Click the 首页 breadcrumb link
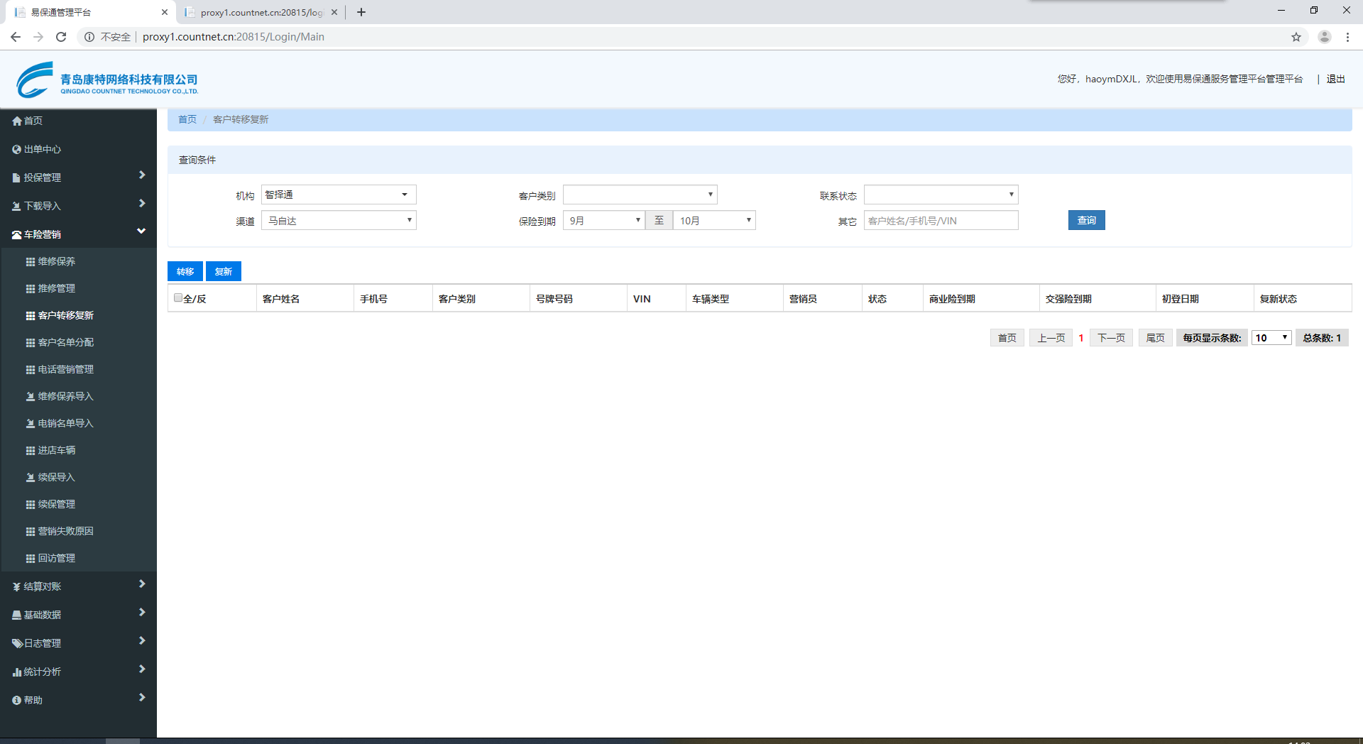 tap(187, 119)
